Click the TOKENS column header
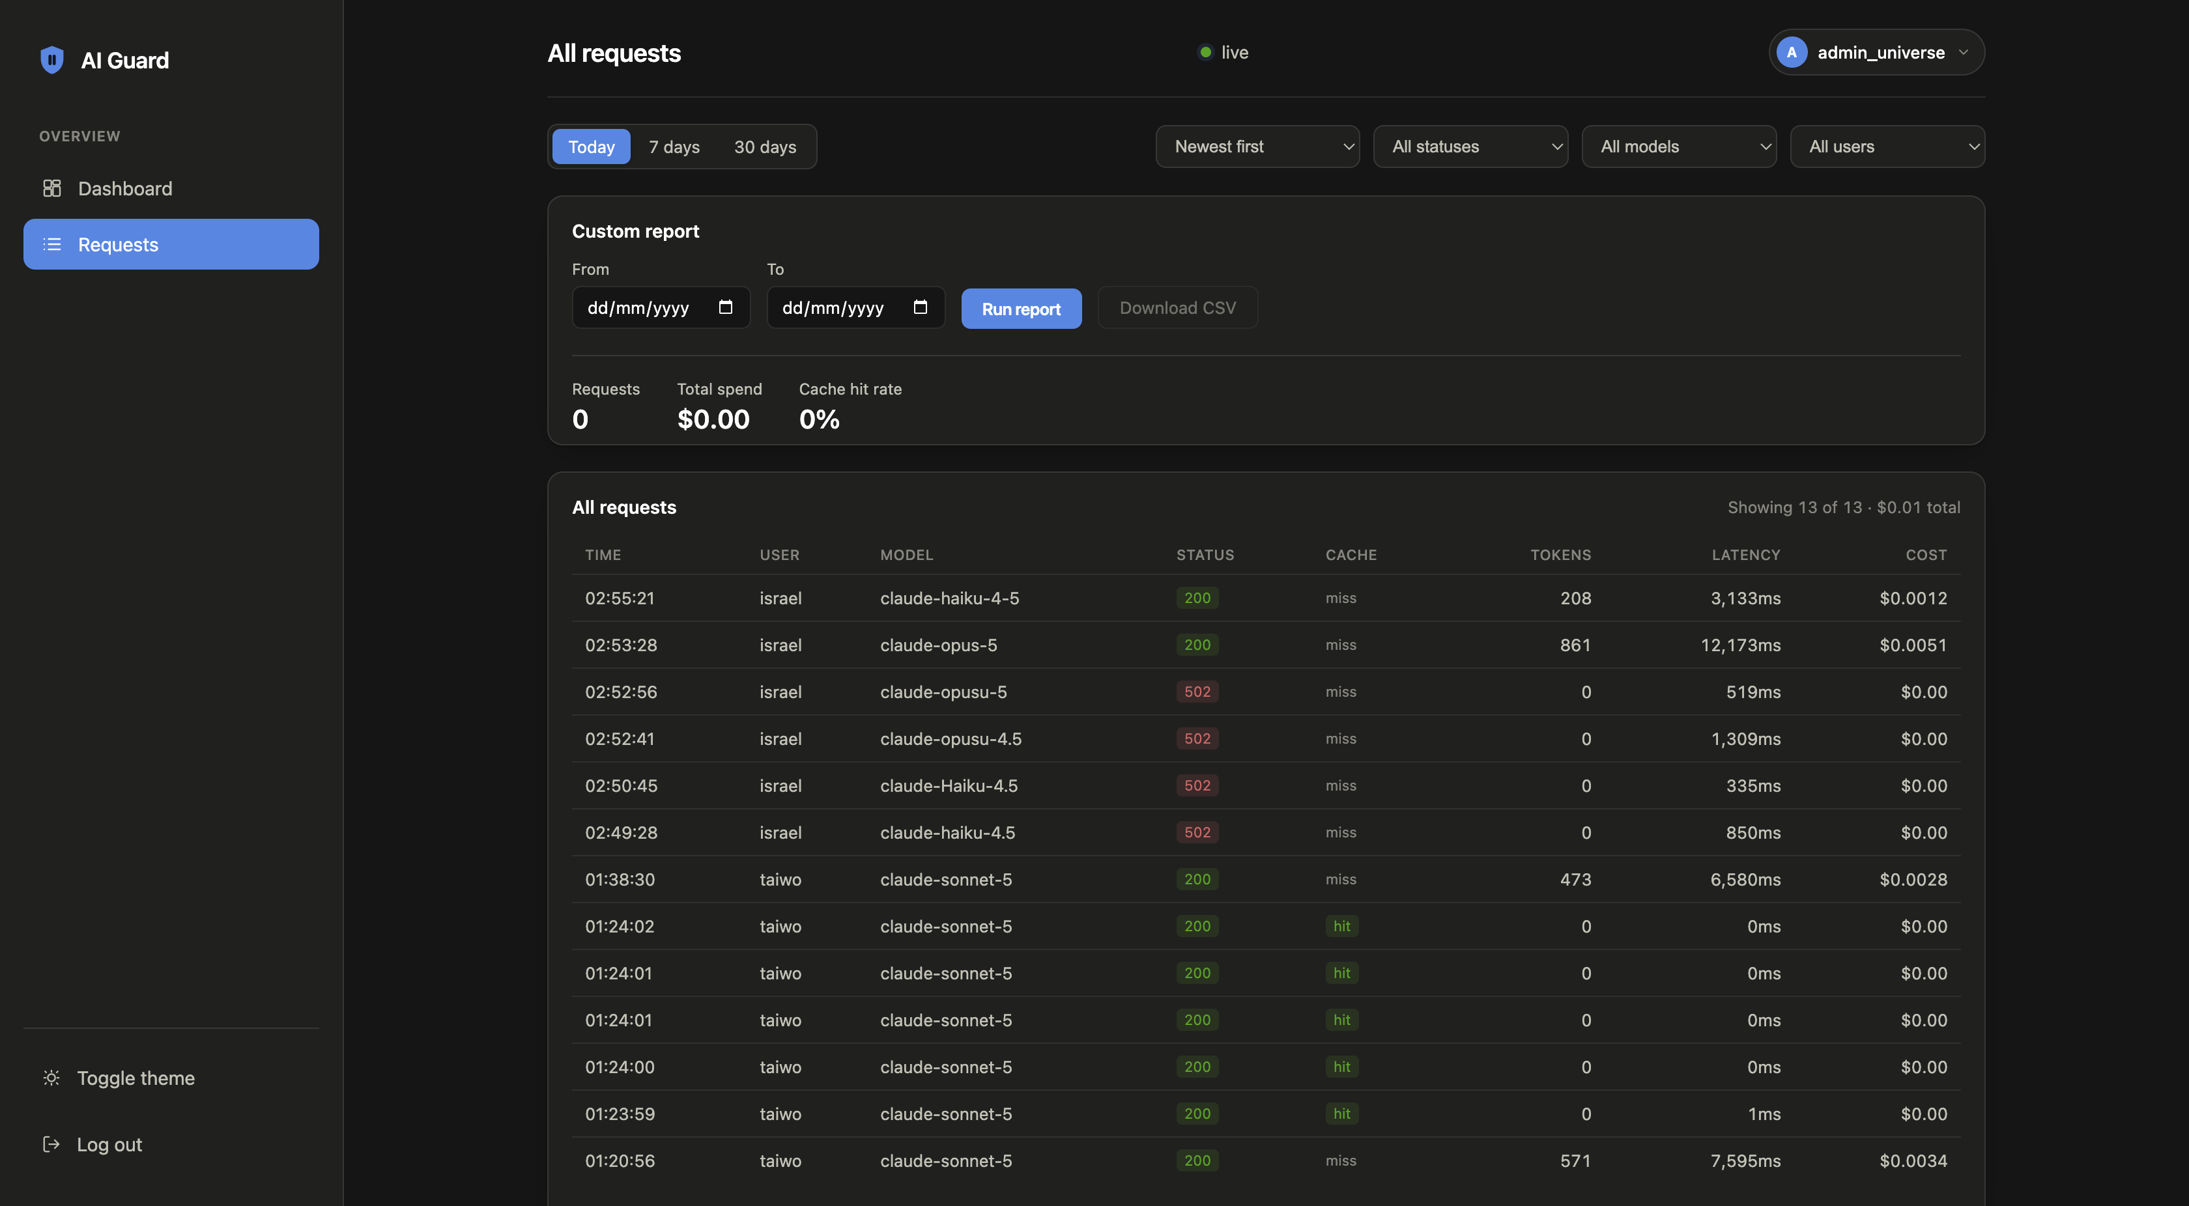 (1561, 555)
